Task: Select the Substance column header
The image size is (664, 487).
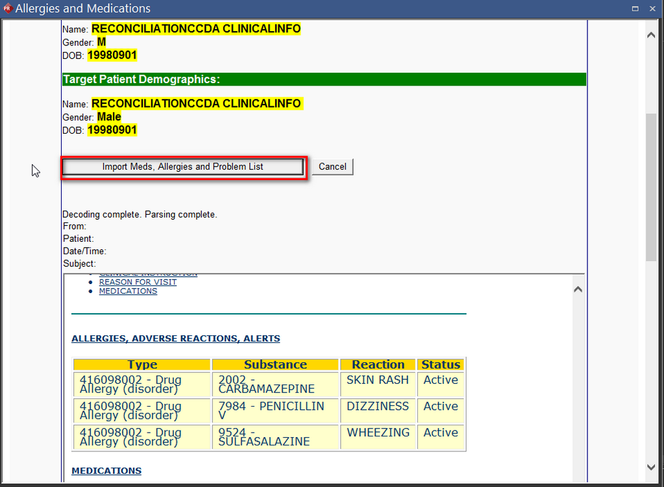Action: click(275, 364)
